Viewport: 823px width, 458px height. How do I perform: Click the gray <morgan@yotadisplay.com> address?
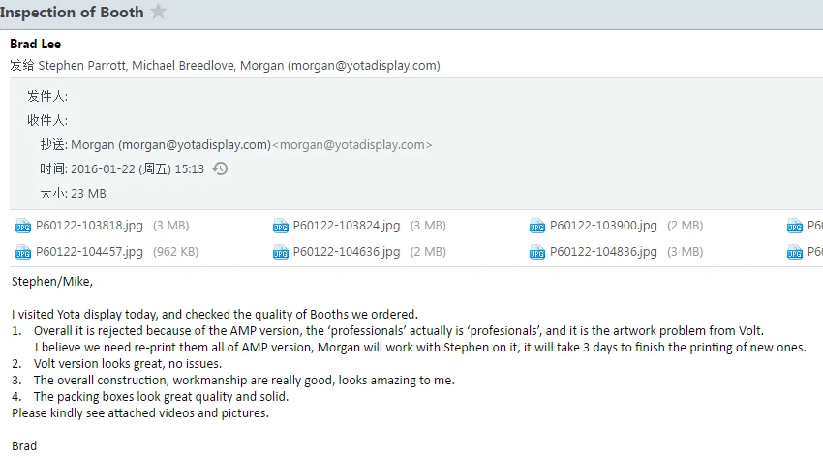[x=352, y=145]
